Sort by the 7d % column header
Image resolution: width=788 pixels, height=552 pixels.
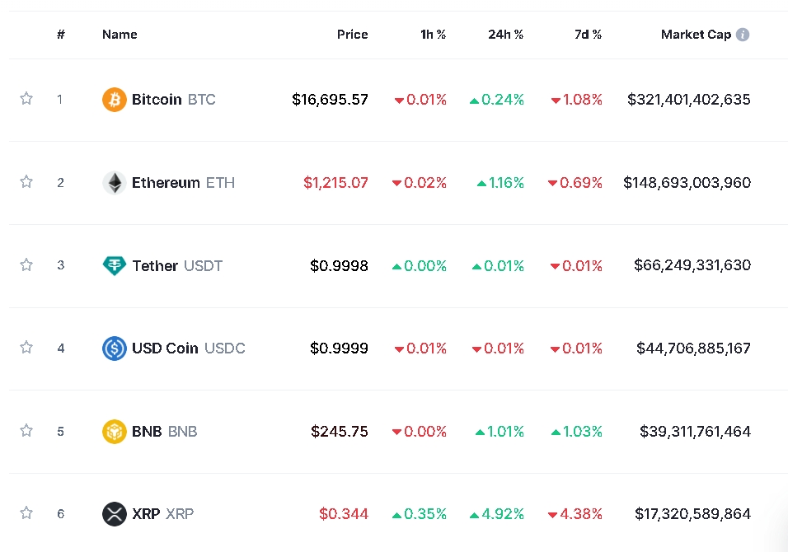pos(588,35)
